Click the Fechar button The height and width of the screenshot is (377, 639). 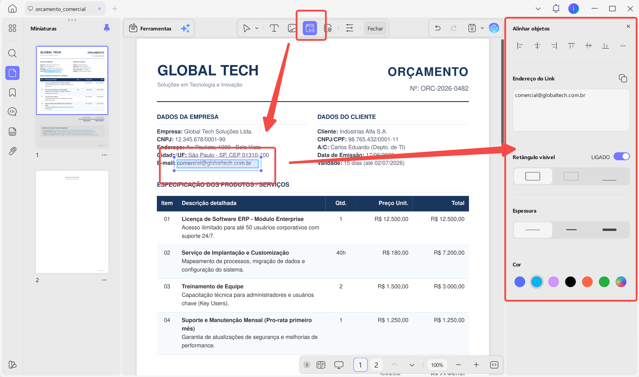[x=375, y=28]
